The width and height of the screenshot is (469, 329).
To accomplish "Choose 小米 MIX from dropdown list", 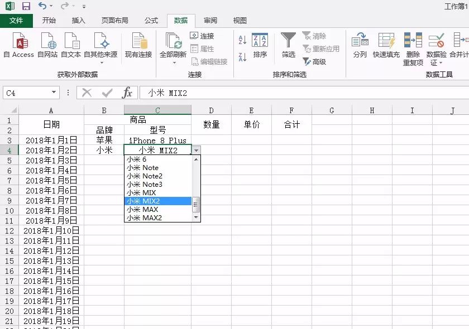I will click(x=157, y=193).
